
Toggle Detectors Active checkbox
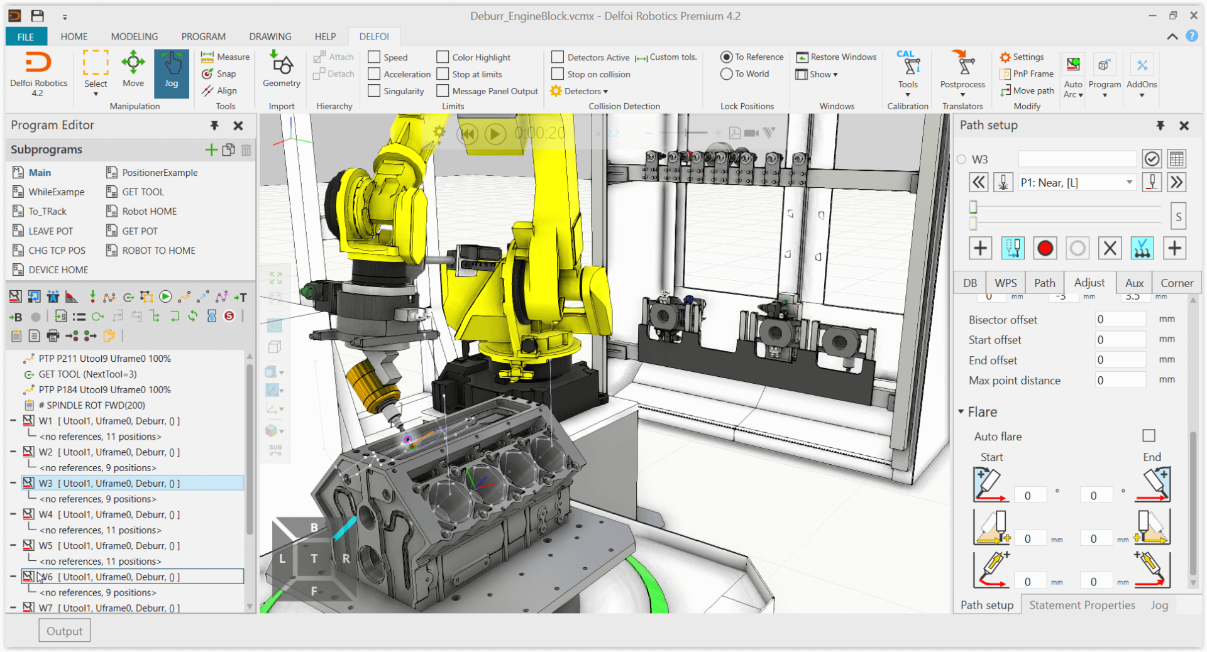558,57
